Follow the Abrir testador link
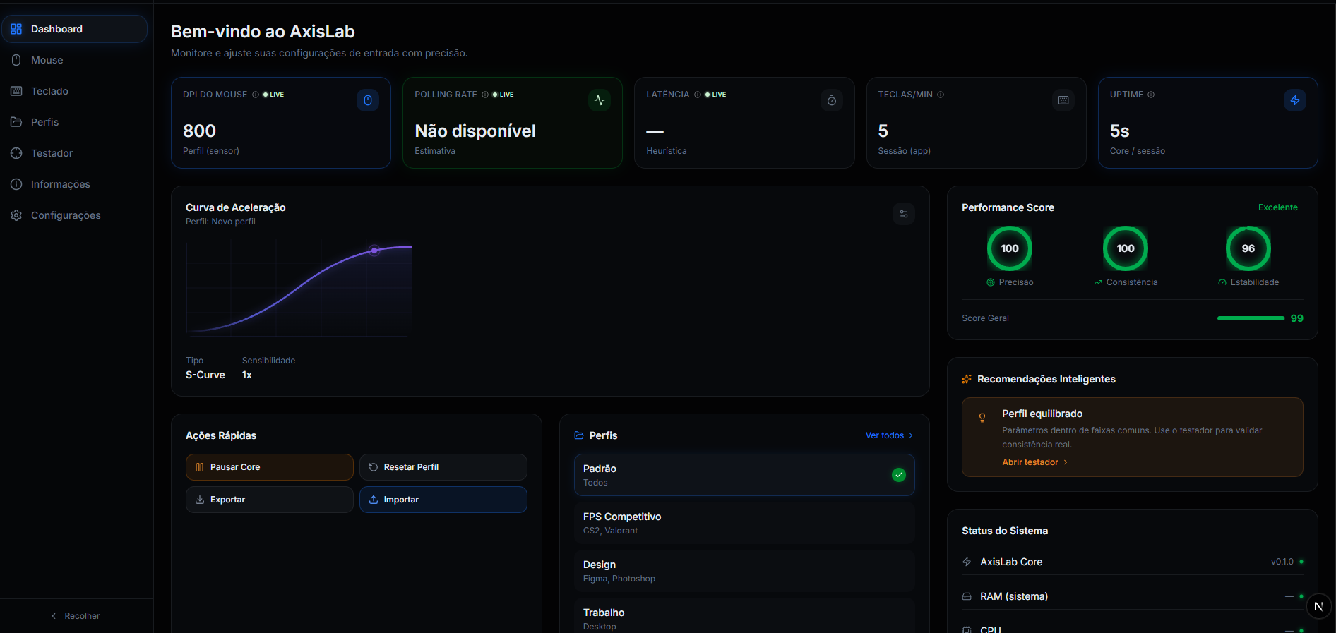The image size is (1336, 633). pos(1035,462)
